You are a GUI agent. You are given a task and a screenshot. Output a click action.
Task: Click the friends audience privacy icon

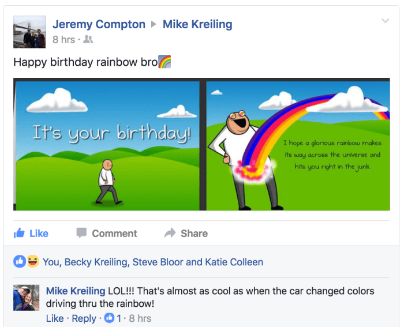pyautogui.click(x=88, y=40)
